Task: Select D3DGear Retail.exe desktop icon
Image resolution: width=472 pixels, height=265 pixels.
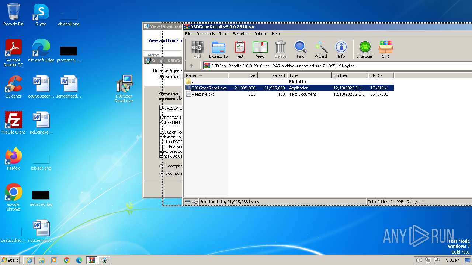Action: pos(124,89)
